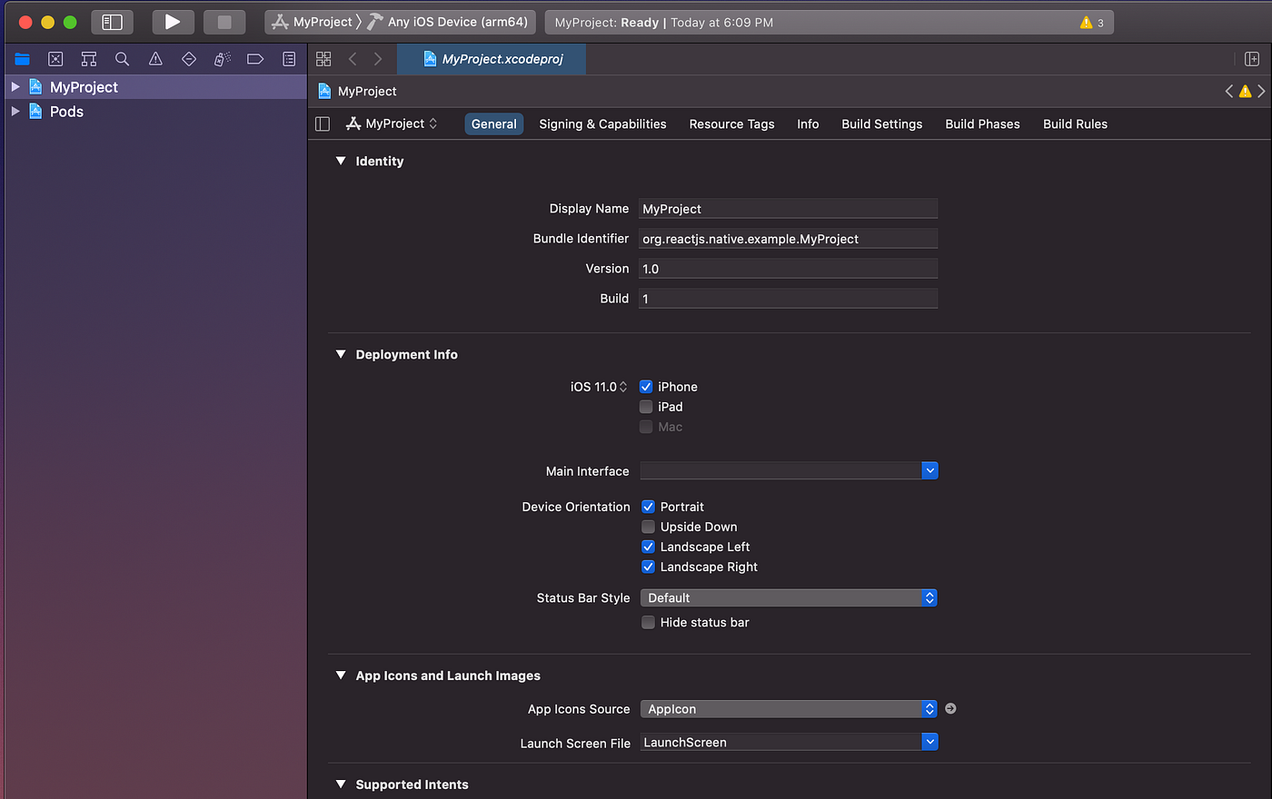
Task: Open the Breakpoint navigator tag icon
Action: [x=254, y=58]
